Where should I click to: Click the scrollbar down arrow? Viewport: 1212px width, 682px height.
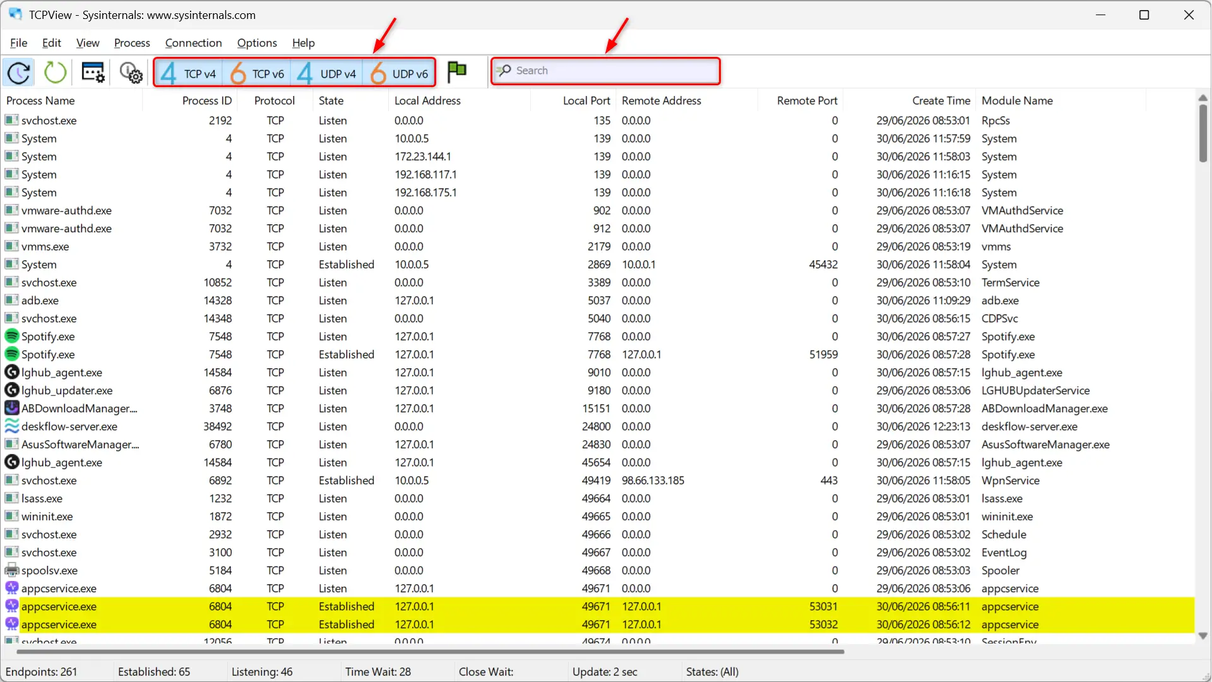(x=1203, y=636)
